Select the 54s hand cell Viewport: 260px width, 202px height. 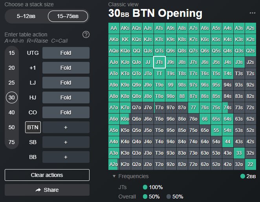coord(228,130)
